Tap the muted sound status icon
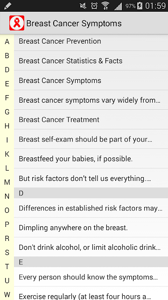168x300 pixels. click(83, 6)
